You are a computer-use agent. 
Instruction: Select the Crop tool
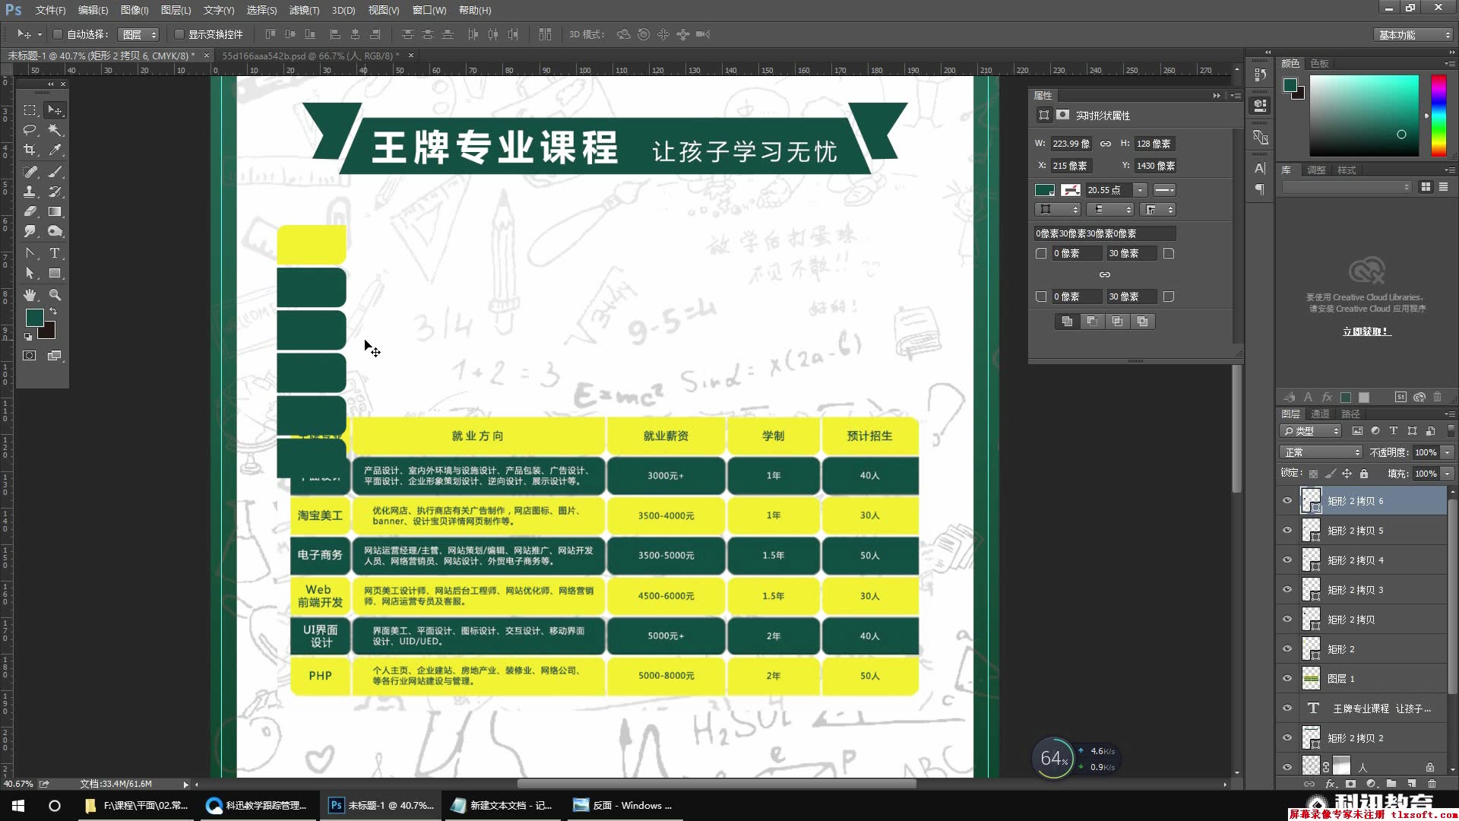coord(30,150)
